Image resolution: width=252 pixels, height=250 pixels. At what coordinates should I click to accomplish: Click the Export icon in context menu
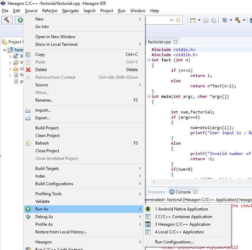click(28, 118)
